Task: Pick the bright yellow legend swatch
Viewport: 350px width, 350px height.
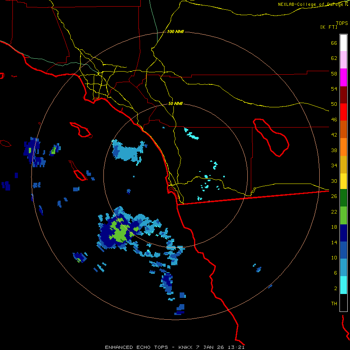Action: (343, 181)
